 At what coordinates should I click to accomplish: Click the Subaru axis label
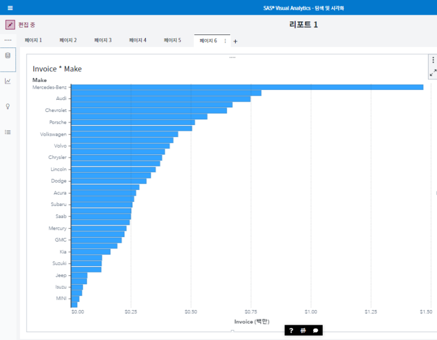click(x=59, y=204)
